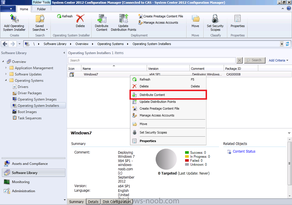This screenshot has height=205, width=292.
Task: Choose Update Distribution Points in context menu
Action: click(x=168, y=102)
